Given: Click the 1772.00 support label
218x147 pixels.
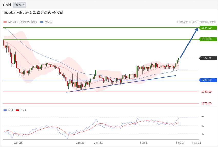Looking at the screenshot, I should [x=206, y=103].
